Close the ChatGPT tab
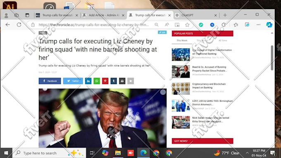Screen dimensions: 281x158 coord(216,15)
